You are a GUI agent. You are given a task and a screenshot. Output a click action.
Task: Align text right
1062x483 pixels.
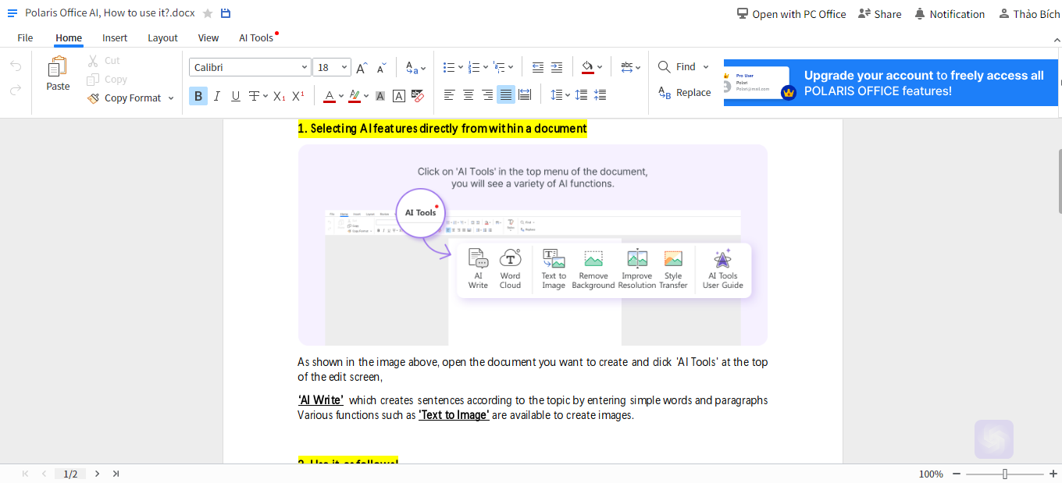coord(487,94)
